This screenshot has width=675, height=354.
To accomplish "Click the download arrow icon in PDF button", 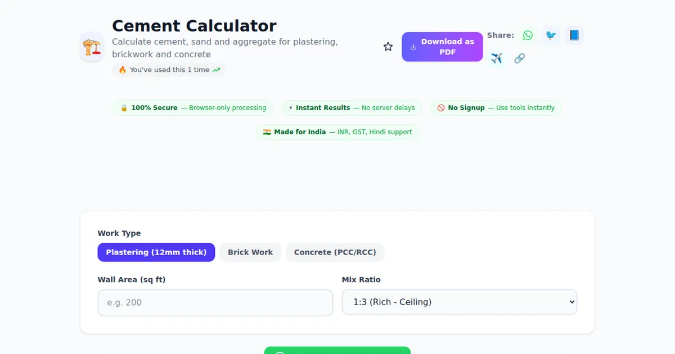I will 413,47.
